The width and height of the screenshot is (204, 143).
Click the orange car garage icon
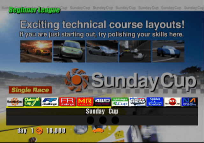click(x=98, y=130)
